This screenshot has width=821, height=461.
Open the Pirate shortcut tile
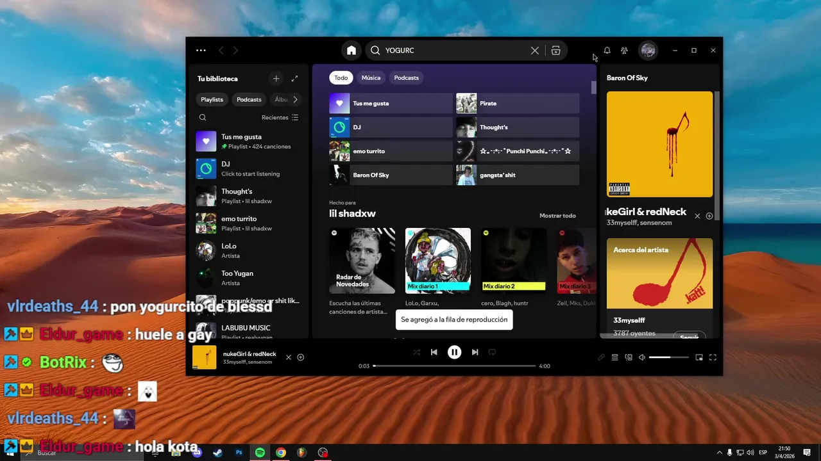click(x=518, y=103)
